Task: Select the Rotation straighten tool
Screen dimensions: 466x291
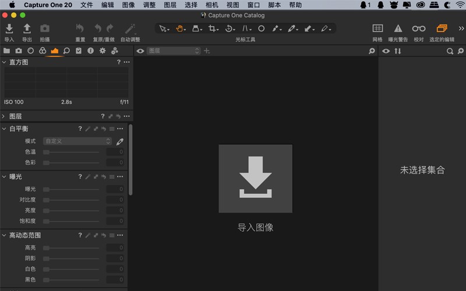Action: 230,29
